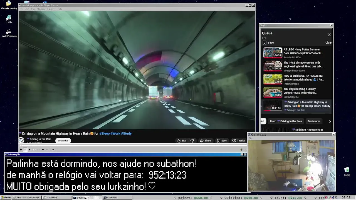Close the Queue panel with X
356x200 pixels.
pos(329,35)
